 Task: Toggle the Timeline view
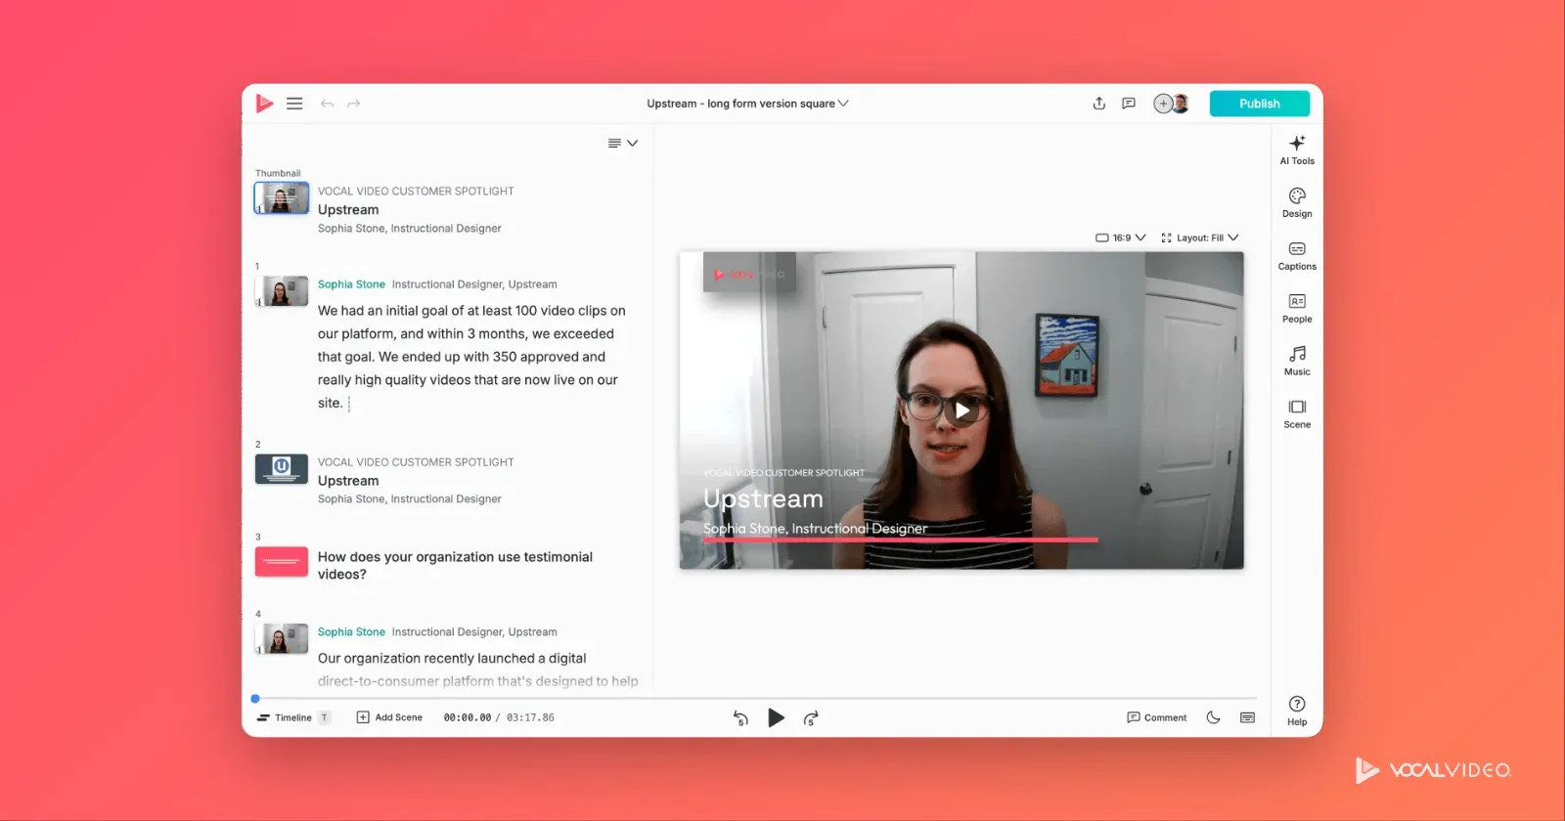[x=293, y=717]
